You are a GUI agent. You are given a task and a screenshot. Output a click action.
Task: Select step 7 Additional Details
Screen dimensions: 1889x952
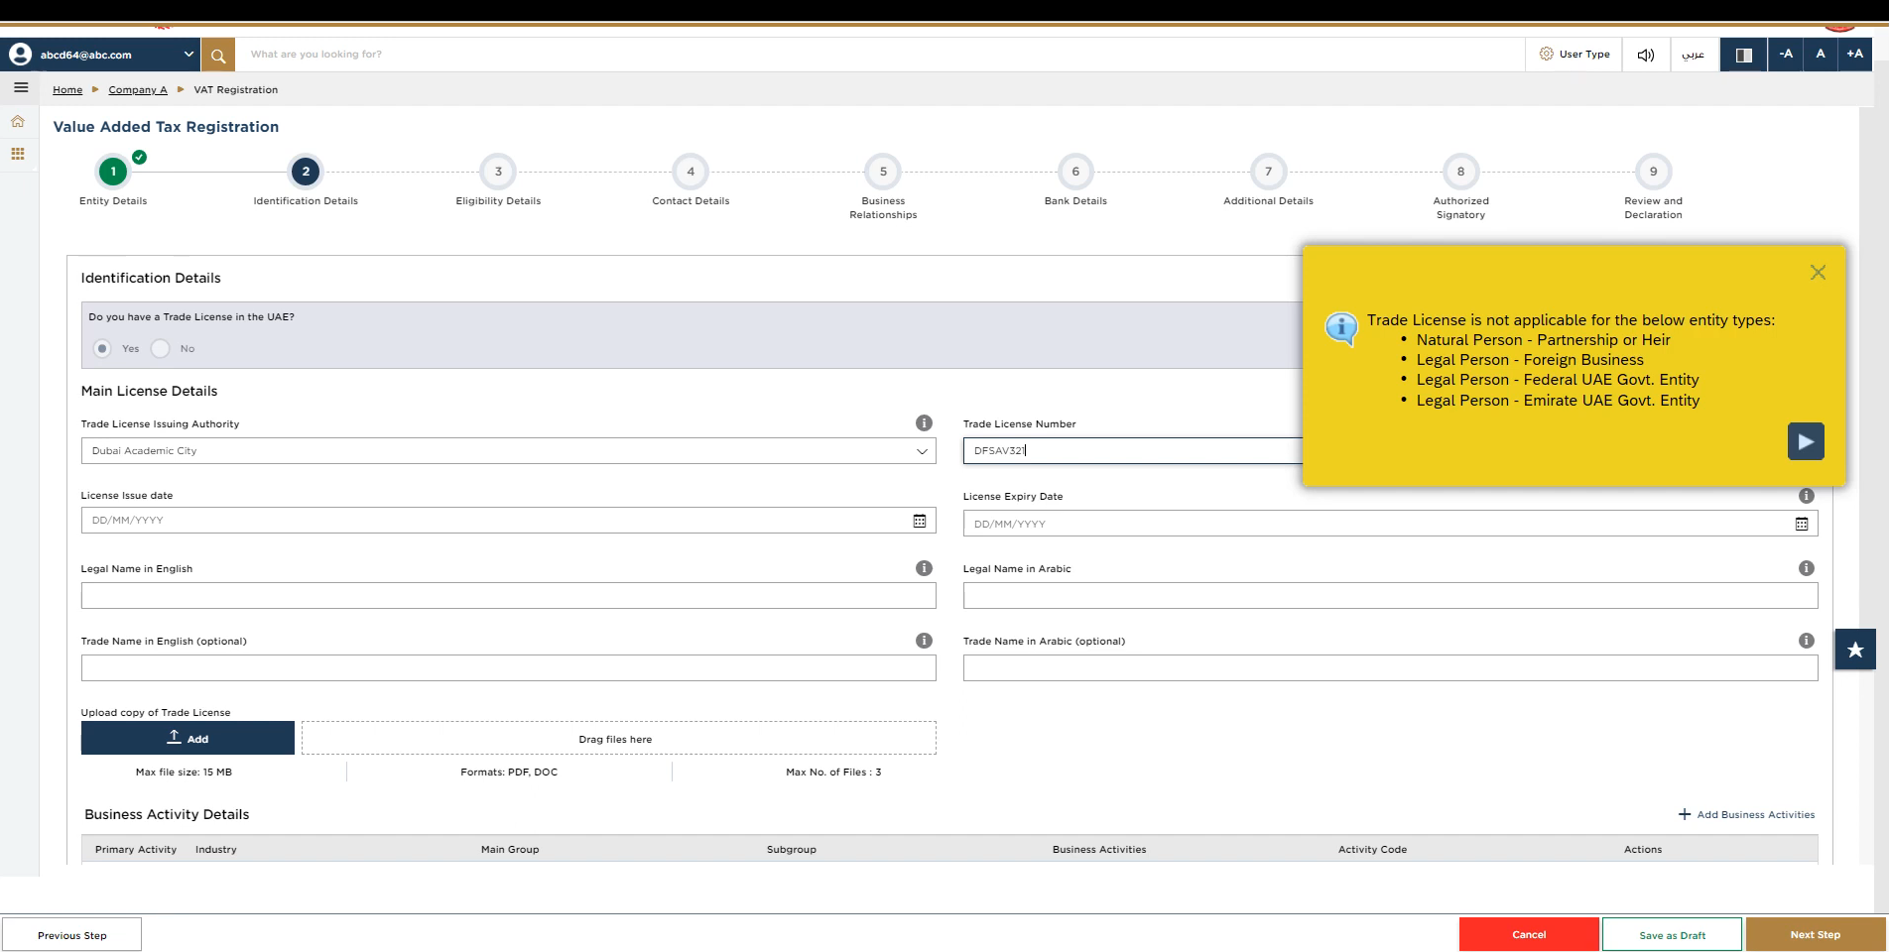click(x=1268, y=172)
